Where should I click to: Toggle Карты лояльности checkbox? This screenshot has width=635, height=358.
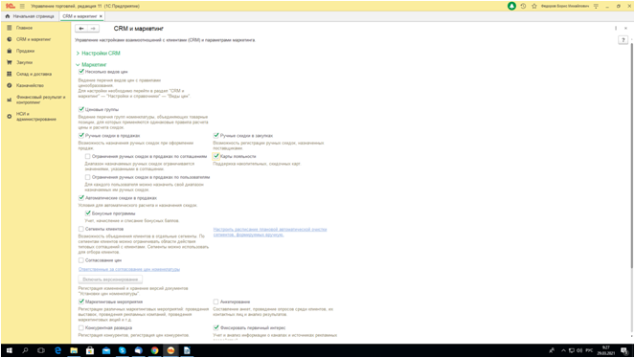coord(215,156)
